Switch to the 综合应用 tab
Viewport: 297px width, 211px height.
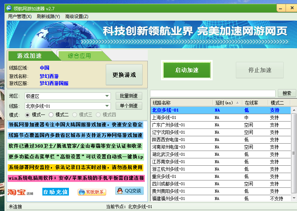79,56
